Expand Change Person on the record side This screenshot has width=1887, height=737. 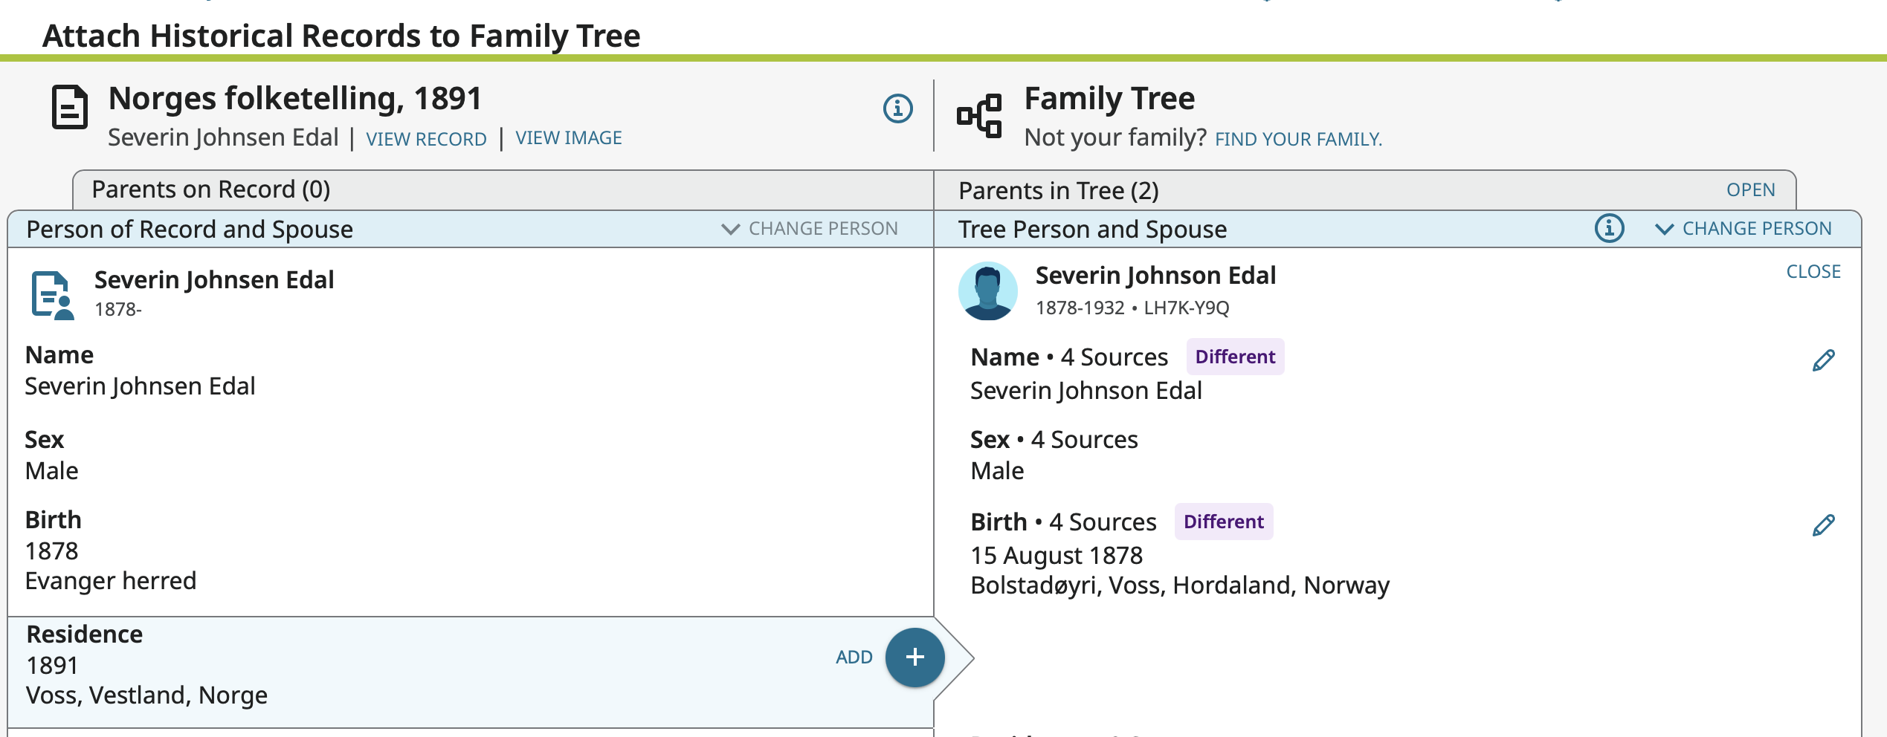pyautogui.click(x=810, y=229)
